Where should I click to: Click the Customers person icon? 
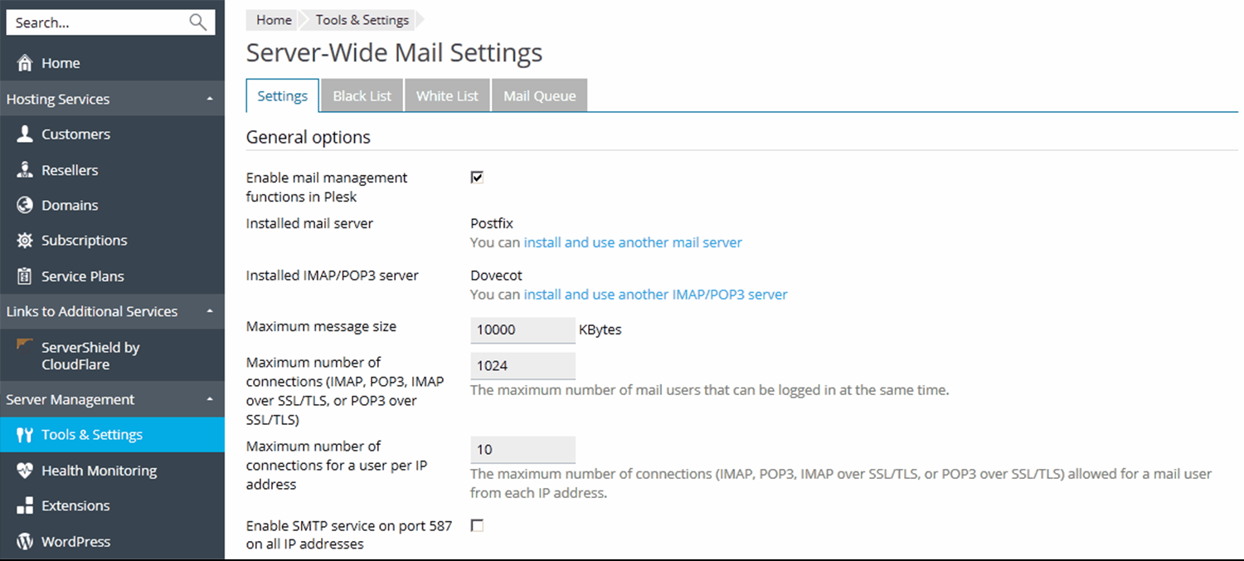(25, 134)
